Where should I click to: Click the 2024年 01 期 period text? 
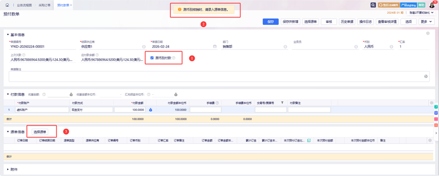click(395, 13)
